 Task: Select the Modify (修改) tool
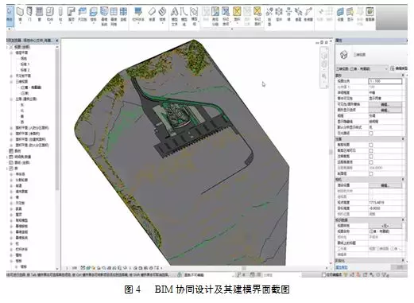coord(10,16)
